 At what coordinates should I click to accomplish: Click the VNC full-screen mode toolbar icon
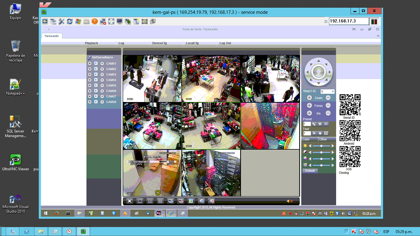(x=111, y=21)
